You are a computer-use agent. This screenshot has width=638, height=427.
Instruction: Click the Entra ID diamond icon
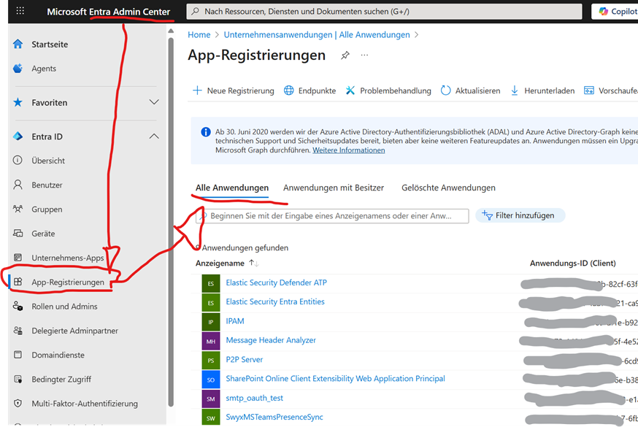tap(18, 136)
